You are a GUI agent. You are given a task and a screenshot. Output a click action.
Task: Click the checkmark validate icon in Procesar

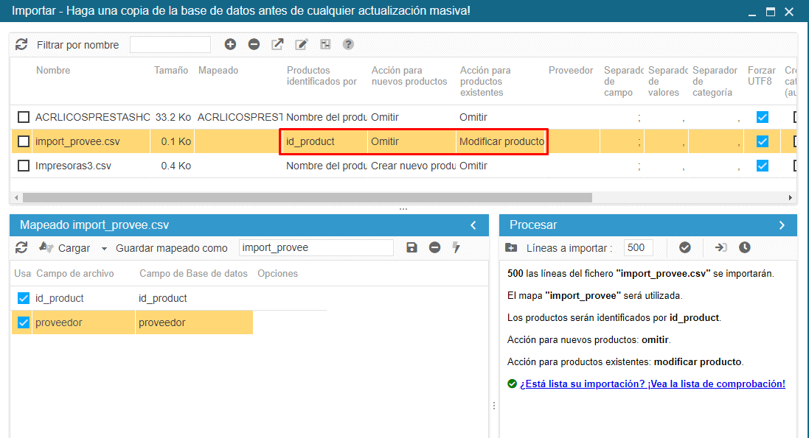coord(684,248)
